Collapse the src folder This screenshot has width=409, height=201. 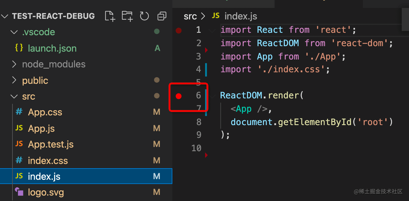14,97
